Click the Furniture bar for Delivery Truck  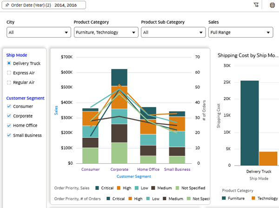(x=249, y=123)
